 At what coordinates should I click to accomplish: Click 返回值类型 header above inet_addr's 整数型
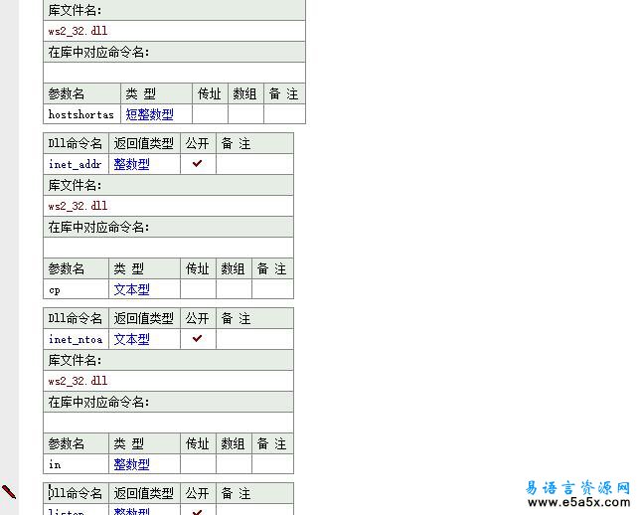pos(144,143)
